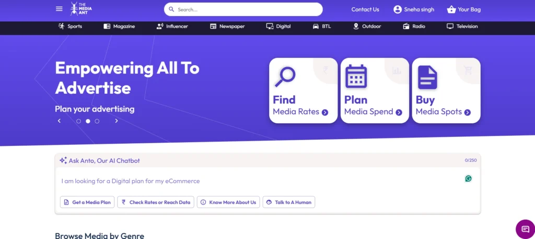The width and height of the screenshot is (535, 239).
Task: Open the chat bubble widget
Action: click(x=526, y=229)
